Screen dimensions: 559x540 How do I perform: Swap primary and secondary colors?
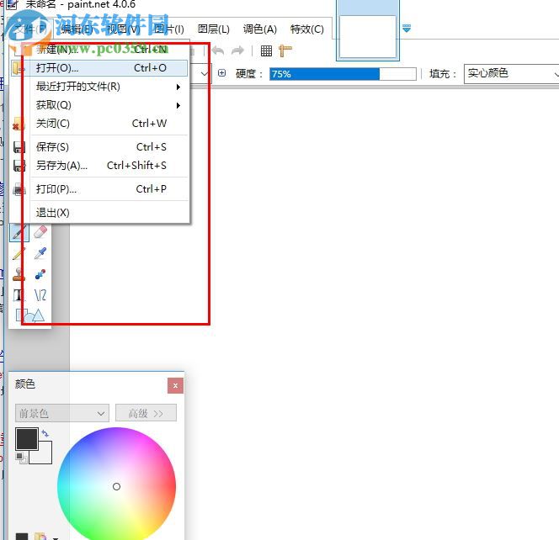click(45, 433)
